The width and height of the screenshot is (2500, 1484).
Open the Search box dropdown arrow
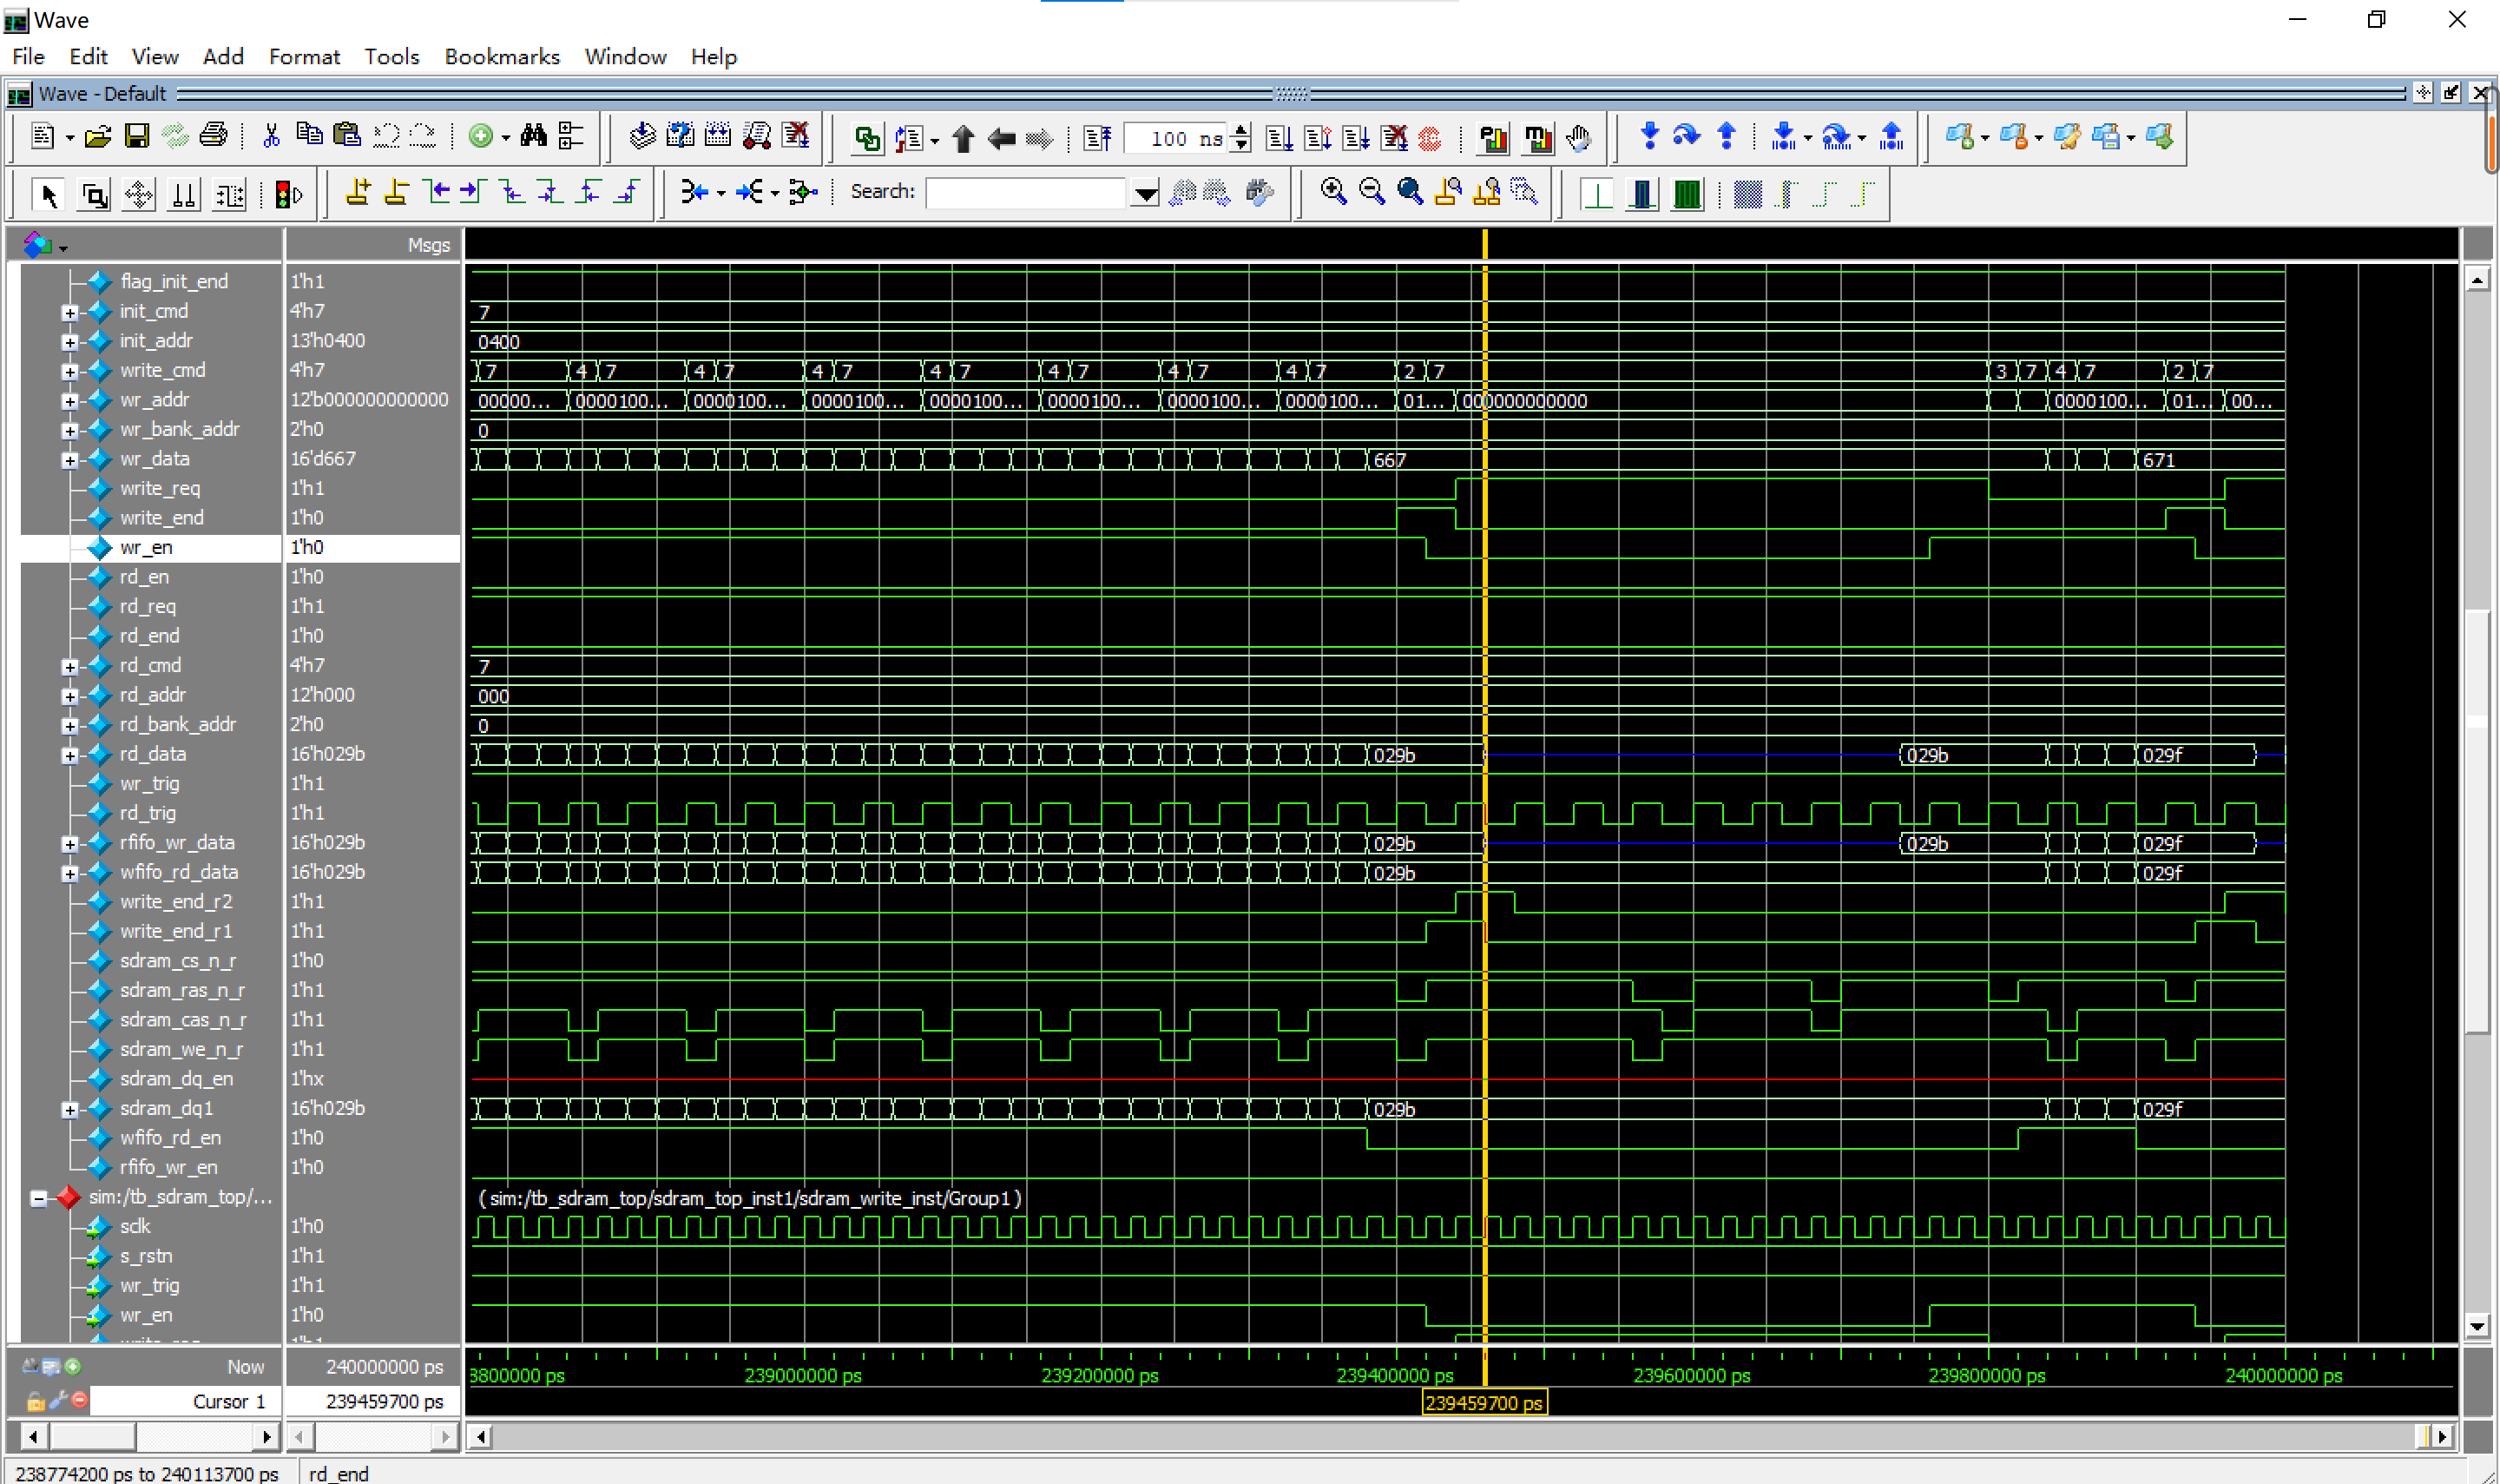tap(1145, 193)
